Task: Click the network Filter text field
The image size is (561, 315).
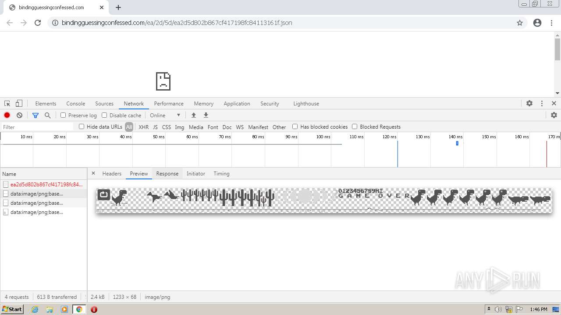Action: (x=38, y=127)
